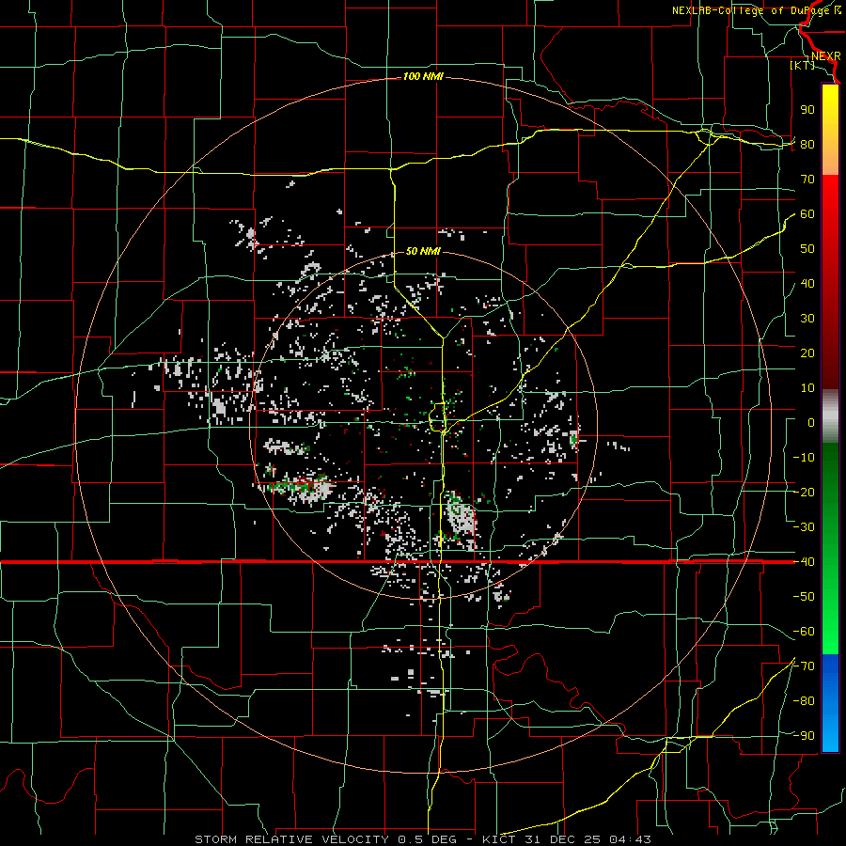The width and height of the screenshot is (846, 846).
Task: Select the 30 value on velocity scale
Action: pyautogui.click(x=807, y=319)
